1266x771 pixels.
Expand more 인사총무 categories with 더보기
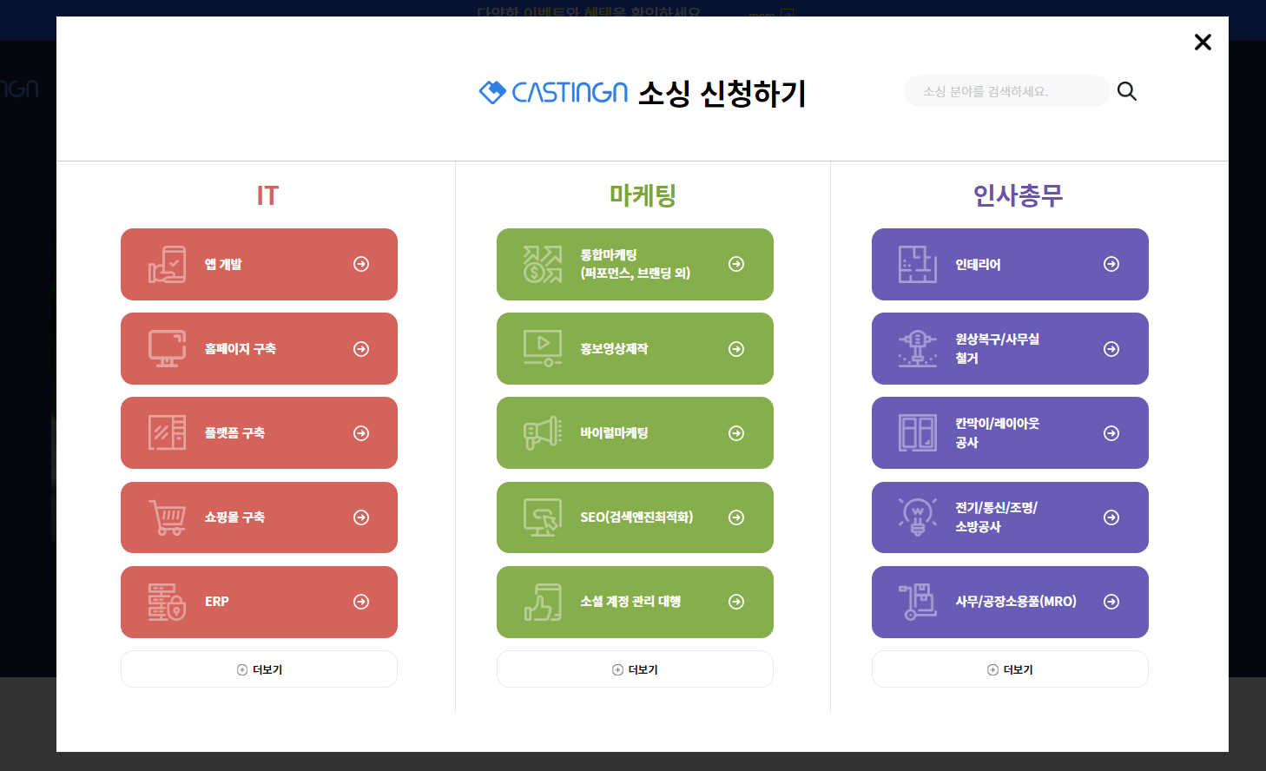point(1010,669)
